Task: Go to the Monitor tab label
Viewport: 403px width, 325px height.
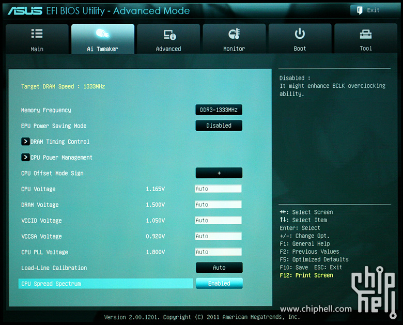Action: (x=234, y=49)
